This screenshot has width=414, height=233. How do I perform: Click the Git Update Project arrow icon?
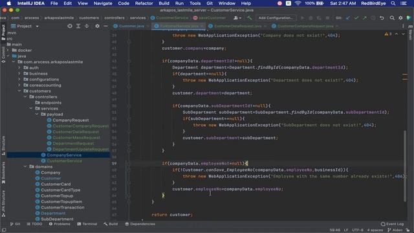(348, 18)
